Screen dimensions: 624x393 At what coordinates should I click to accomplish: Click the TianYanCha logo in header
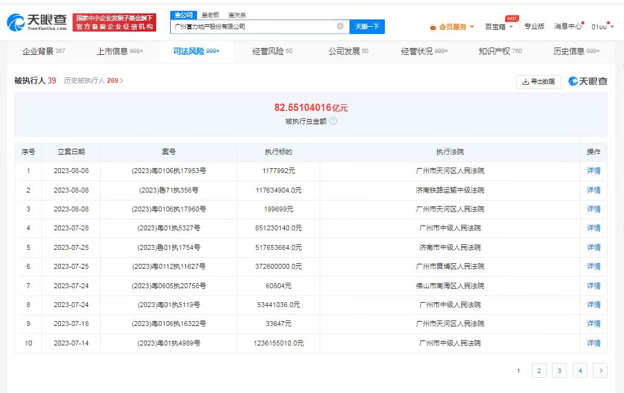[37, 23]
